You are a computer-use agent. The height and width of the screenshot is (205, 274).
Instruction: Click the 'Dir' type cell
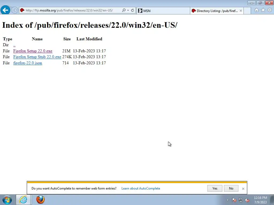[x=6, y=45]
